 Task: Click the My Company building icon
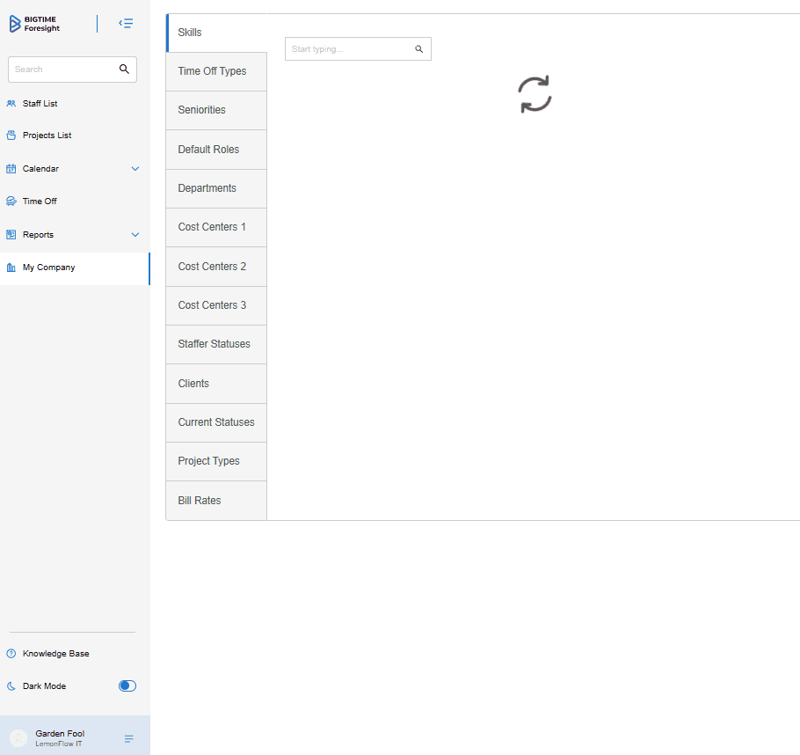click(x=11, y=268)
